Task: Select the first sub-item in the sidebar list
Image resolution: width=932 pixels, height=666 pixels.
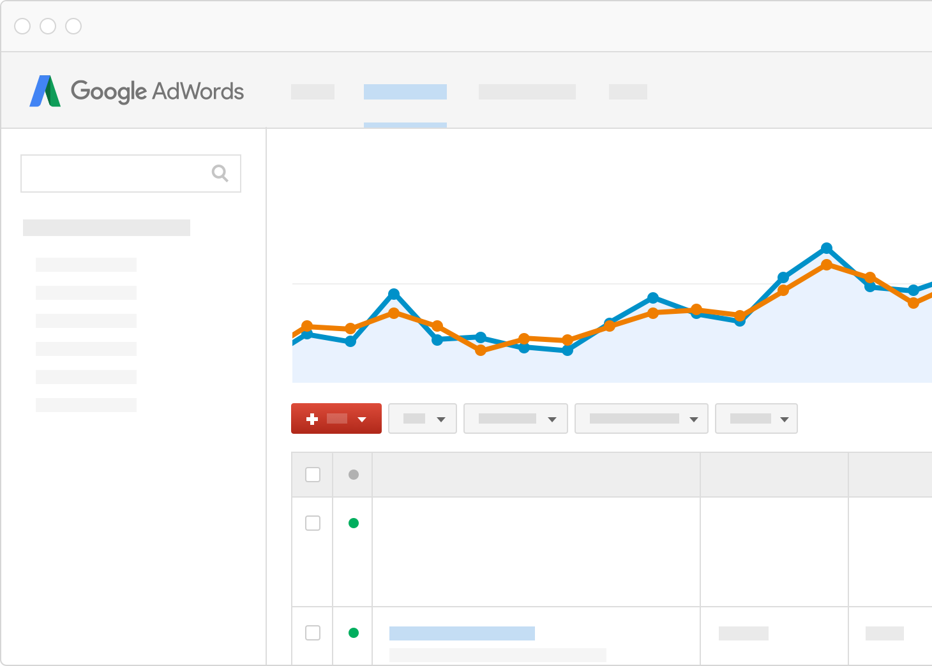Action: [x=86, y=265]
